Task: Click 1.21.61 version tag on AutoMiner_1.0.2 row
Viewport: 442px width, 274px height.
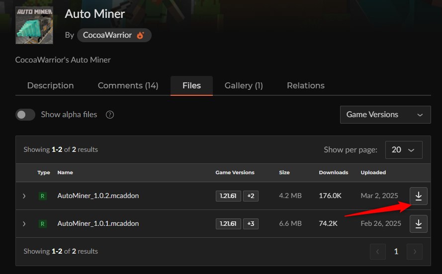Action: 228,196
